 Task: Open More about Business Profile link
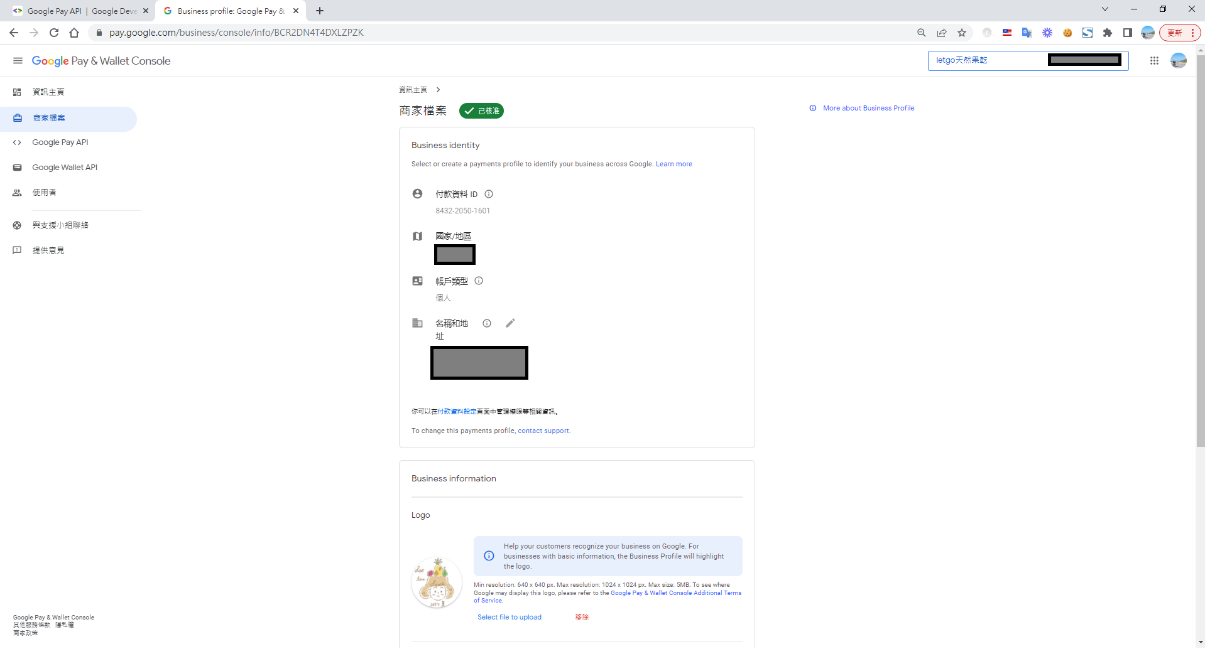coord(868,108)
